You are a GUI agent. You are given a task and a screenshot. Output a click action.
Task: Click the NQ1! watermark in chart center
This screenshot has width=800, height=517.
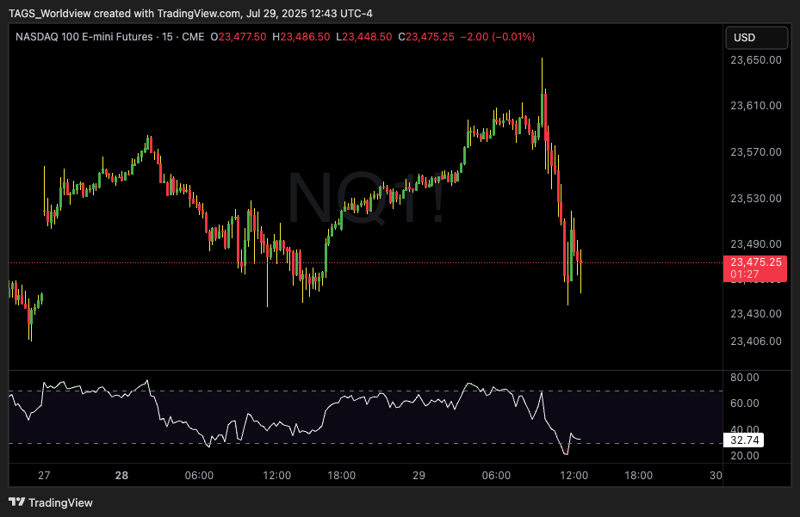coord(365,199)
